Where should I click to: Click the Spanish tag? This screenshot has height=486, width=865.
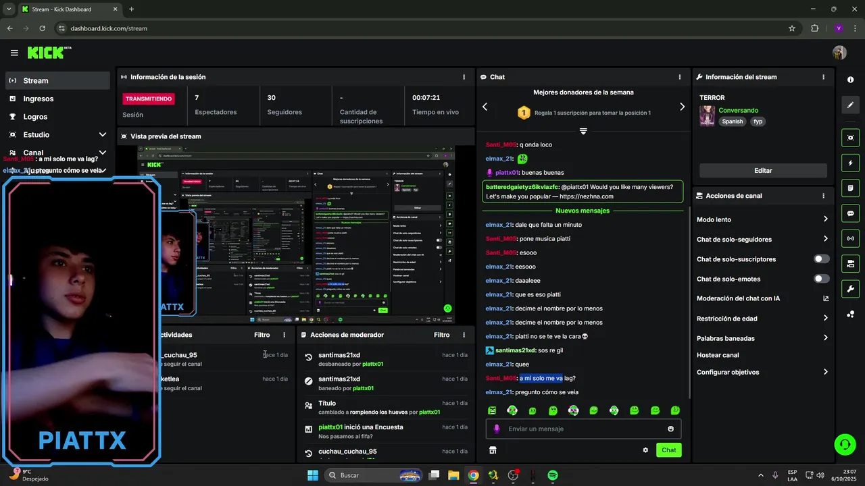pyautogui.click(x=732, y=122)
